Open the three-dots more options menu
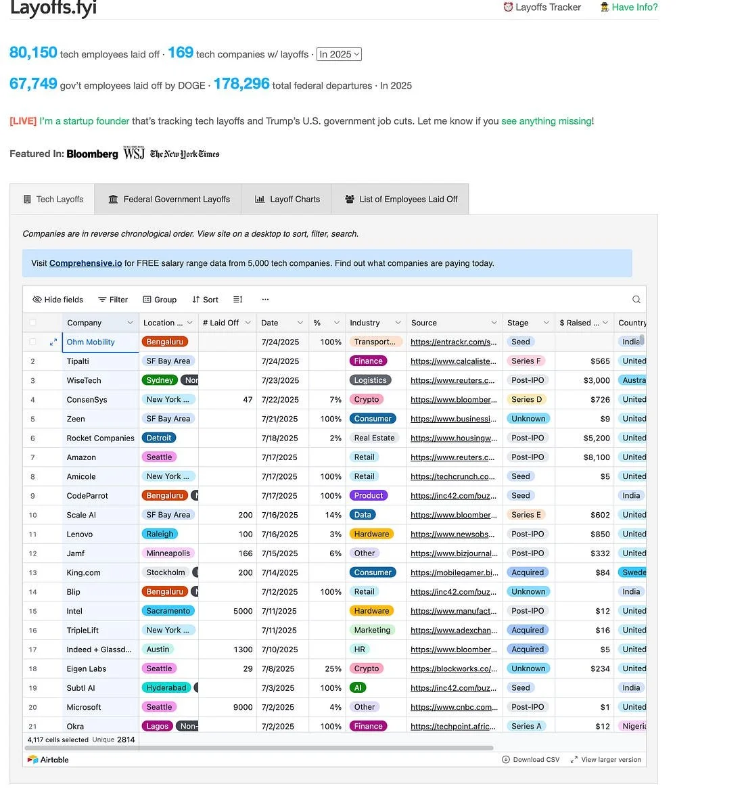Viewport: 744px width, 797px height. pos(264,300)
